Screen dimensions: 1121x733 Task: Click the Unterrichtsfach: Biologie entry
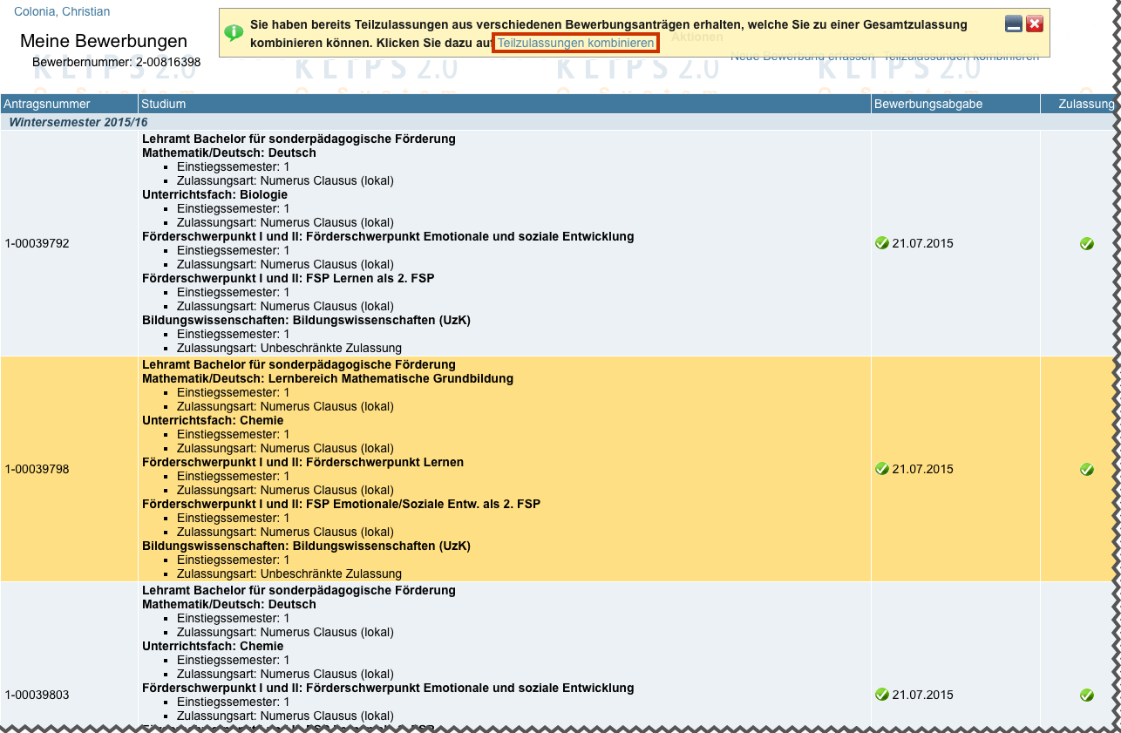[213, 194]
